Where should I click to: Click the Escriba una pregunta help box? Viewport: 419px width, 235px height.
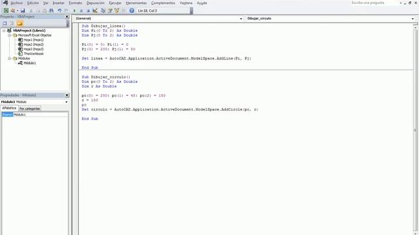coord(374,3)
